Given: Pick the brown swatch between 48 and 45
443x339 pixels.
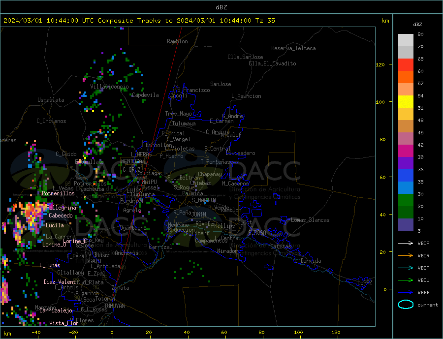Looking at the screenshot, I should [406, 126].
